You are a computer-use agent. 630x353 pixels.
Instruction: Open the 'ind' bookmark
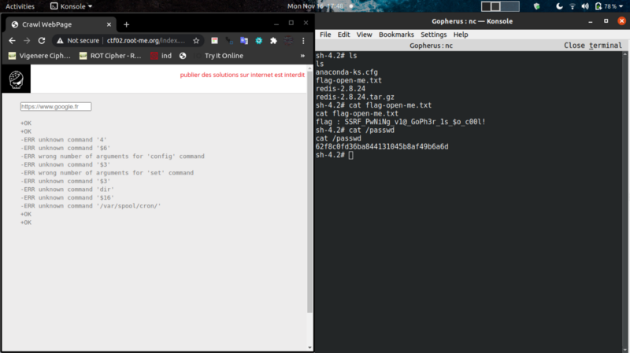(x=161, y=56)
